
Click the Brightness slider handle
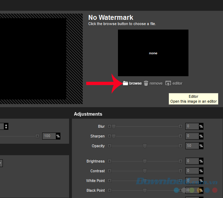(145, 161)
